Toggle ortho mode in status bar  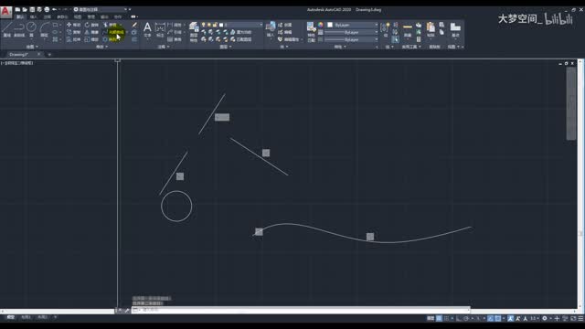459,318
